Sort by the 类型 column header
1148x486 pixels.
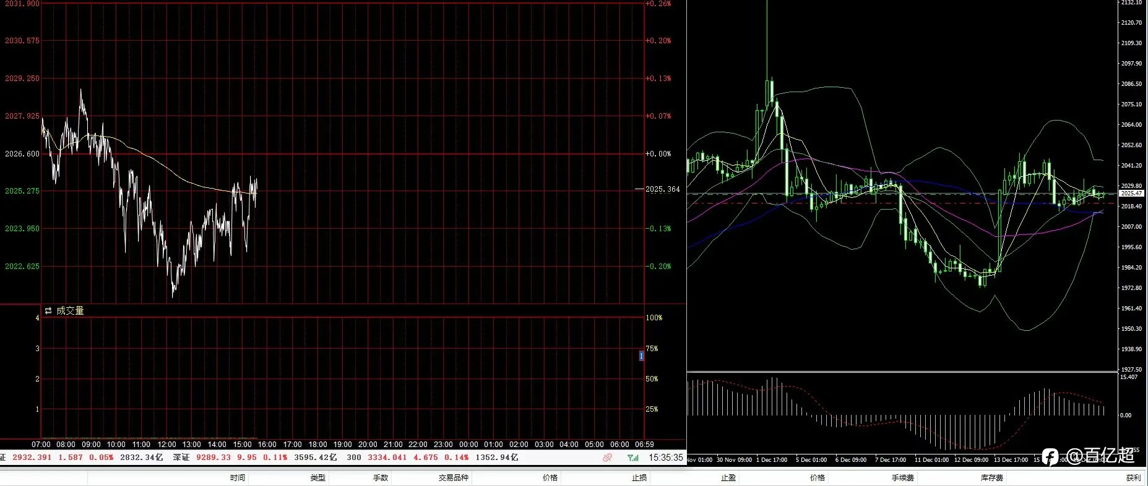[x=317, y=478]
